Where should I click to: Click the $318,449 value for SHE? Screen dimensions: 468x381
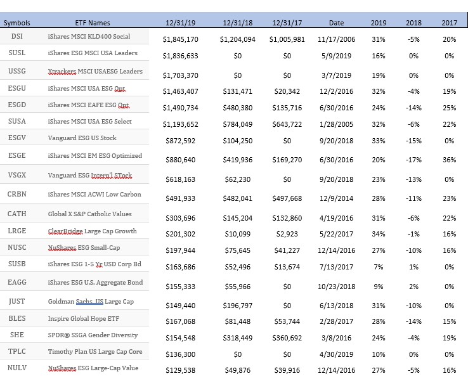point(238,338)
